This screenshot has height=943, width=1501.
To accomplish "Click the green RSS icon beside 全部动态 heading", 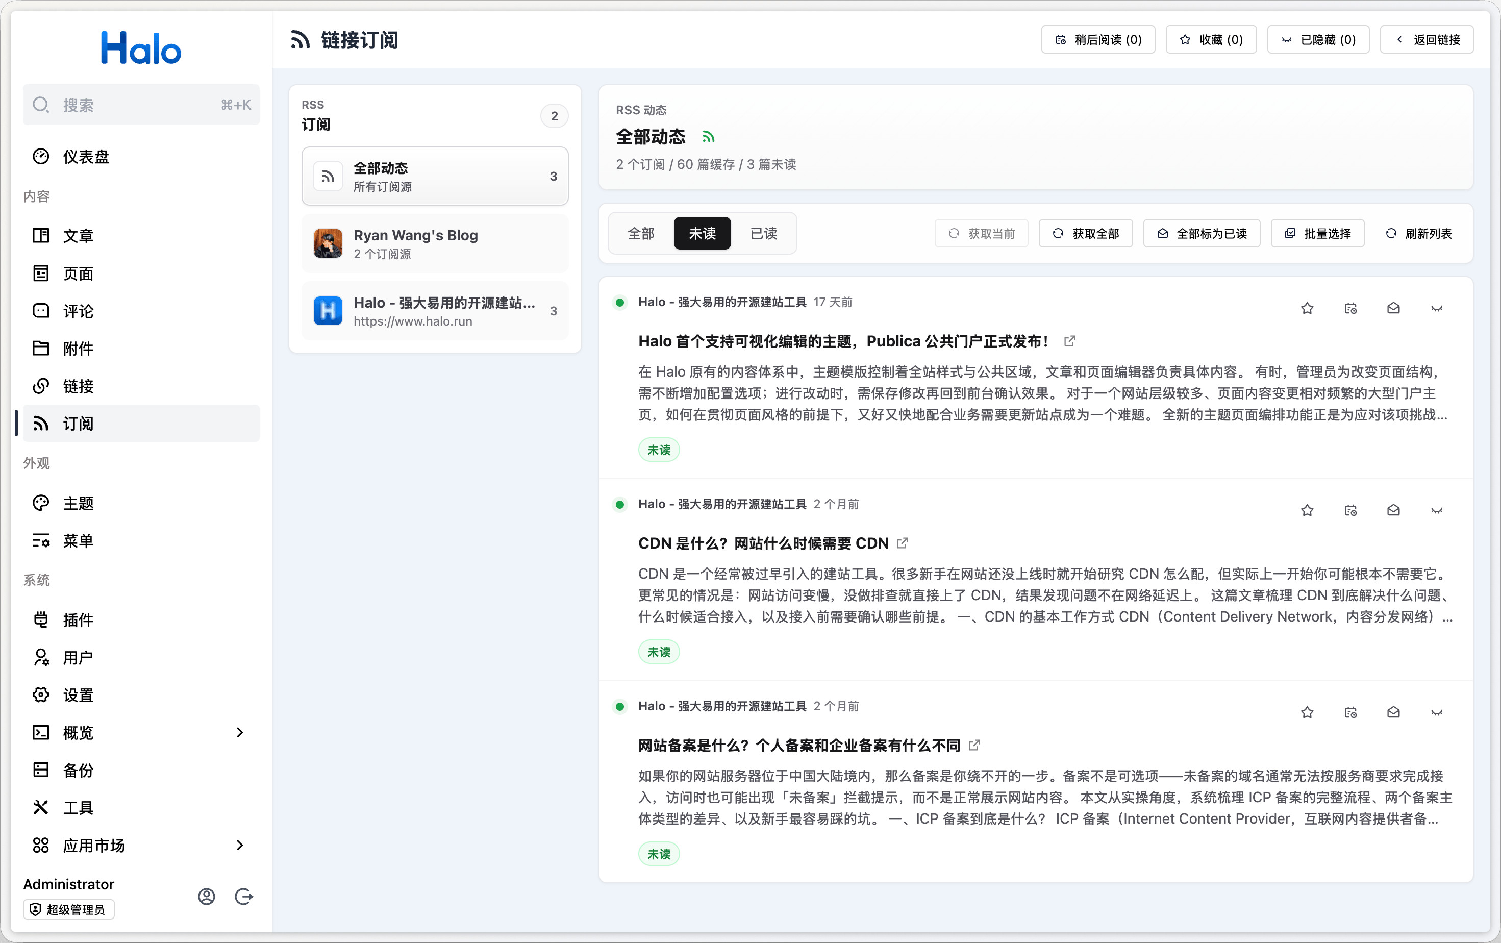I will pyautogui.click(x=708, y=136).
